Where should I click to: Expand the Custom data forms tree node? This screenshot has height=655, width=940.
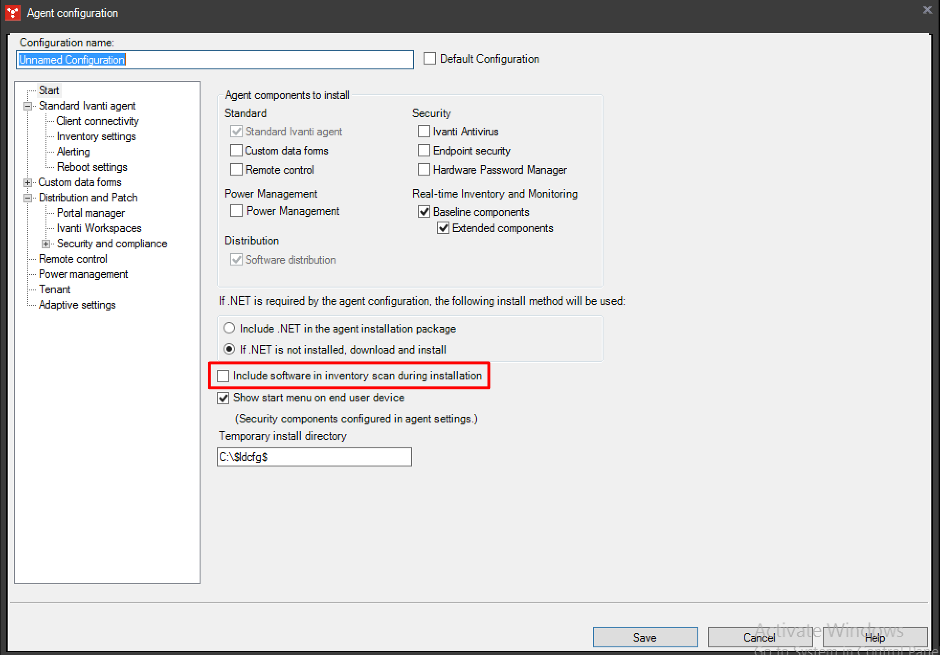click(27, 182)
